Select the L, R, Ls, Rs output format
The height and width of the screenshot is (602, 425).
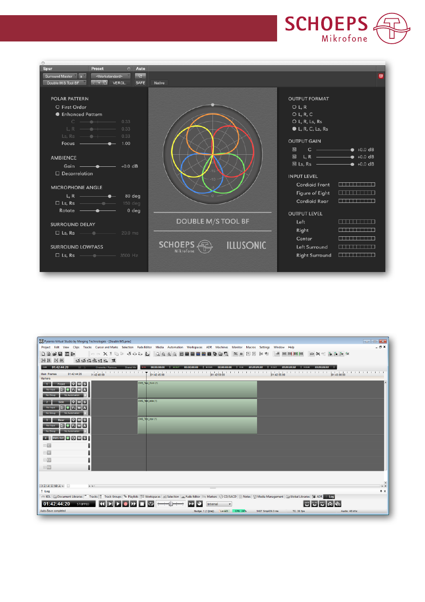294,121
